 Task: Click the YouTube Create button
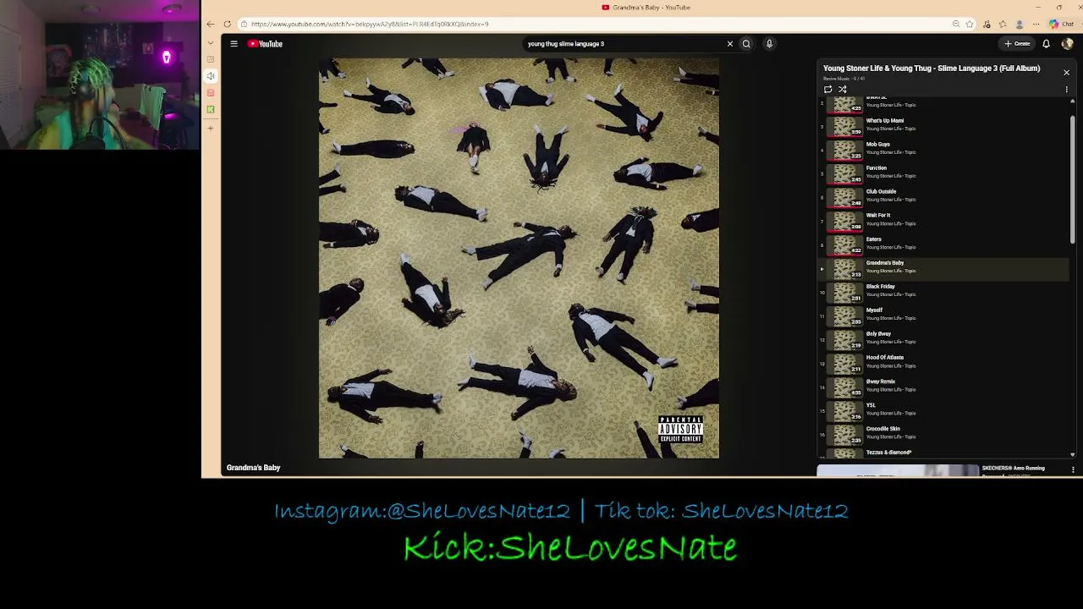1017,44
